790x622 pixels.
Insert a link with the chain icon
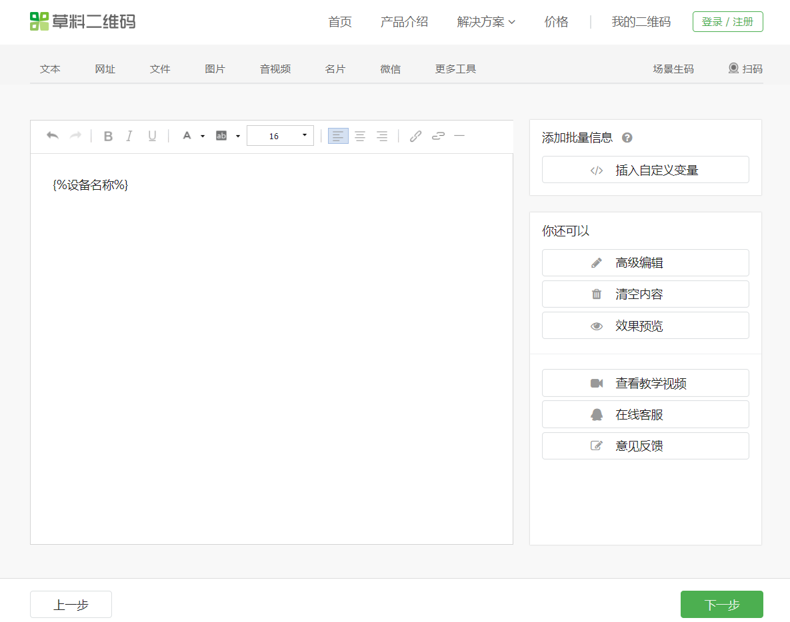tap(415, 136)
